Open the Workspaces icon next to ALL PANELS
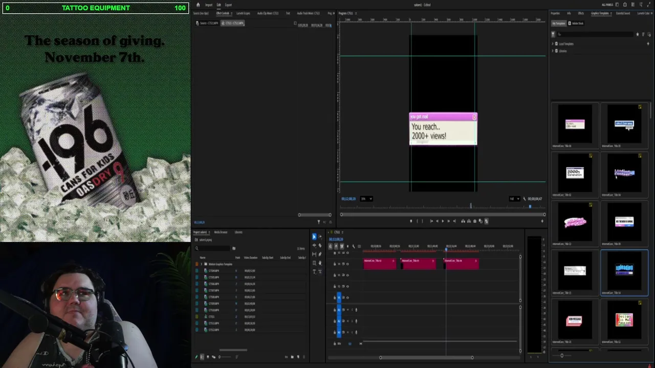The height and width of the screenshot is (368, 655). (617, 5)
